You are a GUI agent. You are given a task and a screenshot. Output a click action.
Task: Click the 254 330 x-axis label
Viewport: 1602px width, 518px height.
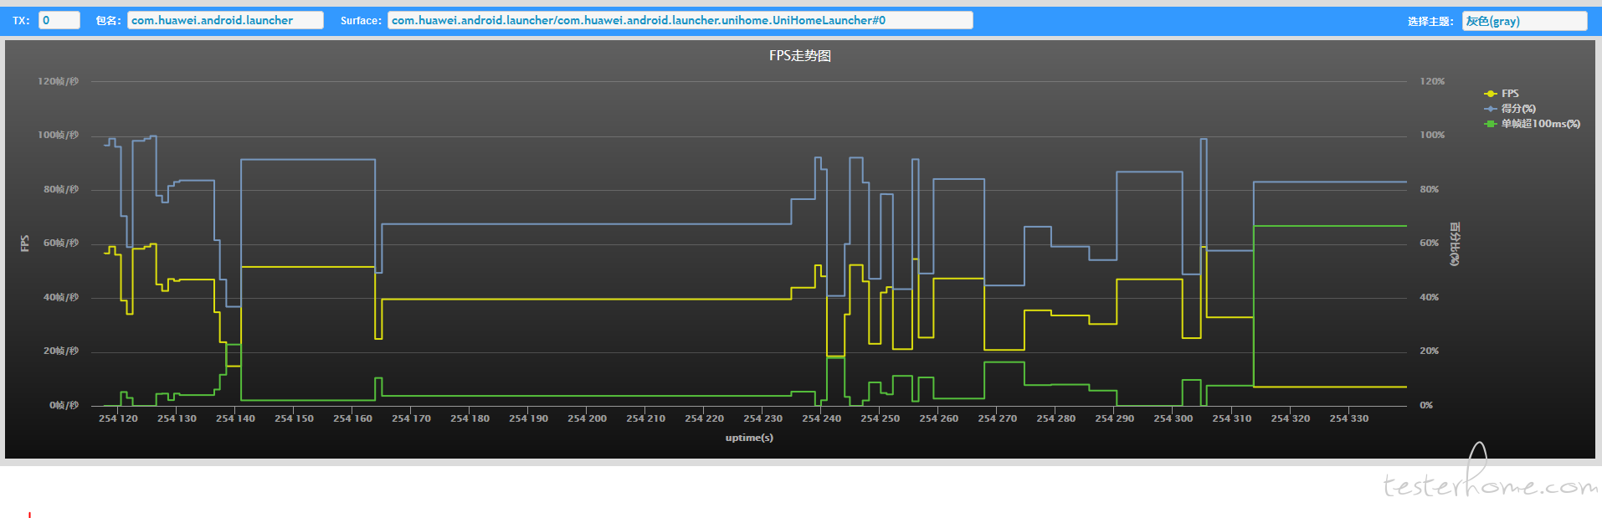(1348, 418)
